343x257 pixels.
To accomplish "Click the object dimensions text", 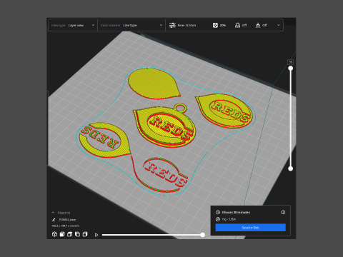I will click(x=66, y=226).
